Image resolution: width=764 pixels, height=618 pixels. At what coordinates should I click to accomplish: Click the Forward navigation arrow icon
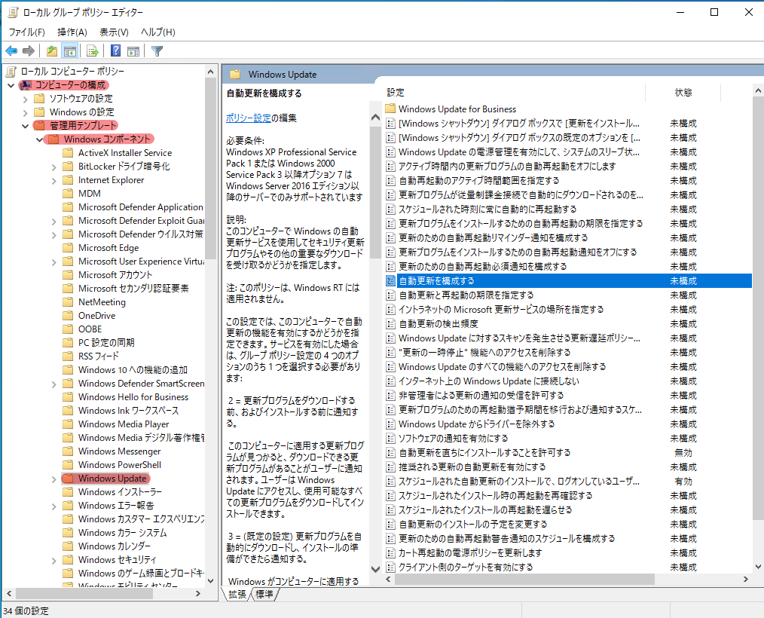(29, 50)
